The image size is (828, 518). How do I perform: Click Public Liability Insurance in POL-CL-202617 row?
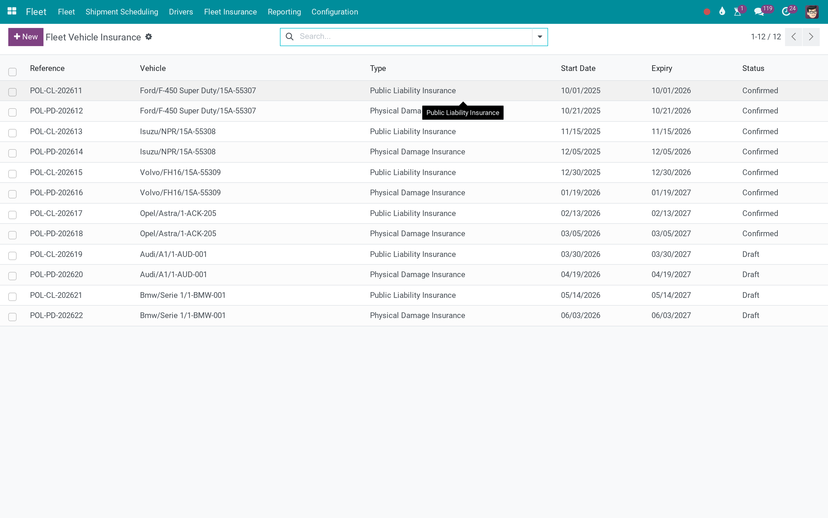point(413,213)
